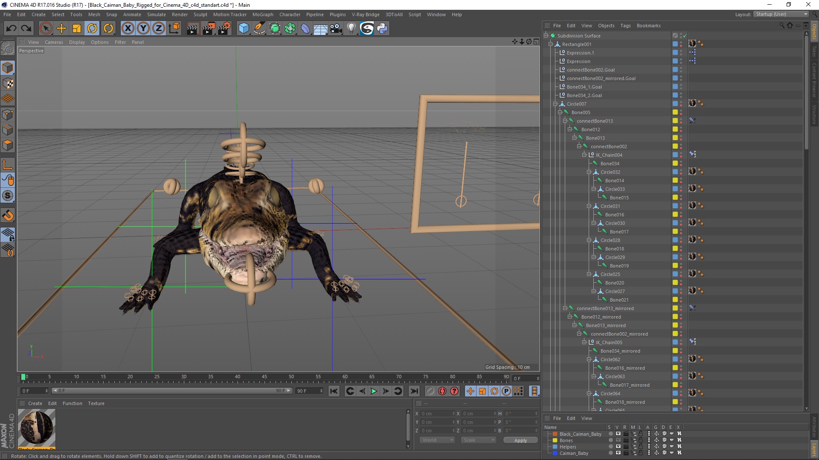Viewport: 819px width, 460px height.
Task: Select the Model mode cube icon
Action: (x=8, y=68)
